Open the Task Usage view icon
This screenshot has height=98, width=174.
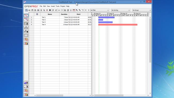[x=26, y=39]
